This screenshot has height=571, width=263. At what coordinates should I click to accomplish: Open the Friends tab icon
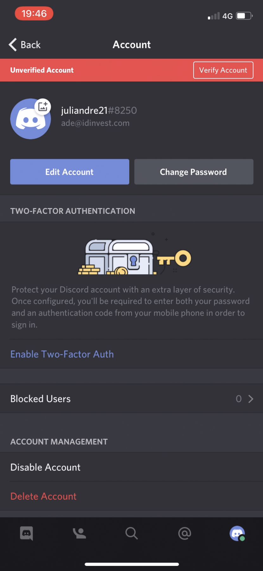[79, 533]
